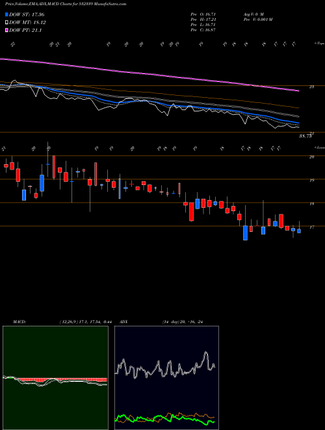Select the 'DOW PT: 21.1' legend label
This screenshot has height=430, width=325.
click(25, 31)
